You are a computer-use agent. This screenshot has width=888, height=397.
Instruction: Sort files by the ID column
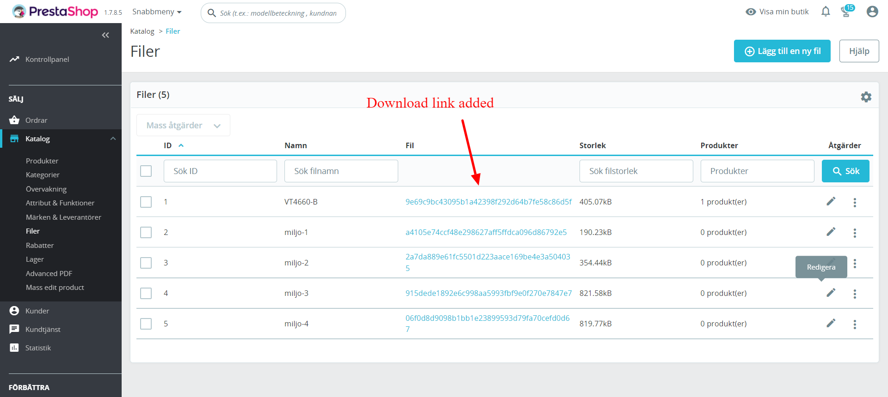[173, 145]
